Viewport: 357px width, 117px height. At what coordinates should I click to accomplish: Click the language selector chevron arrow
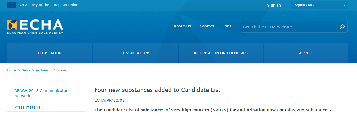(x=344, y=5)
